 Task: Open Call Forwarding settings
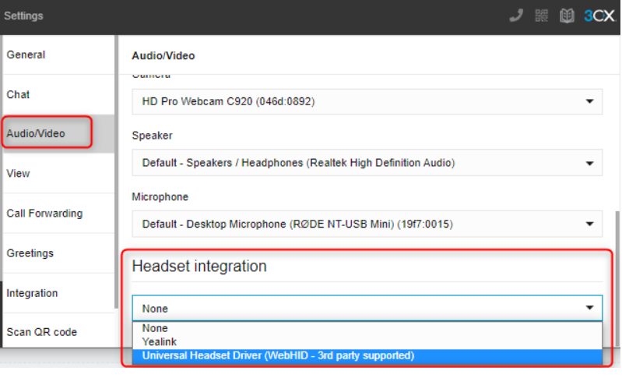click(x=58, y=214)
